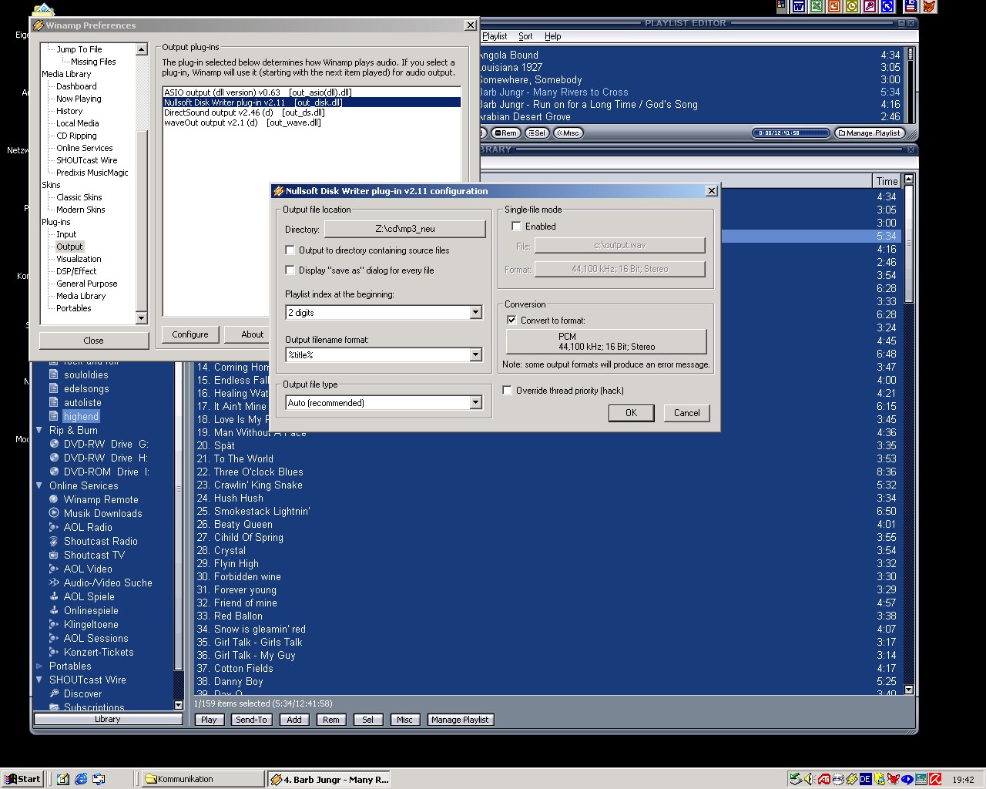Enable Single-file mode checkbox

click(x=516, y=227)
